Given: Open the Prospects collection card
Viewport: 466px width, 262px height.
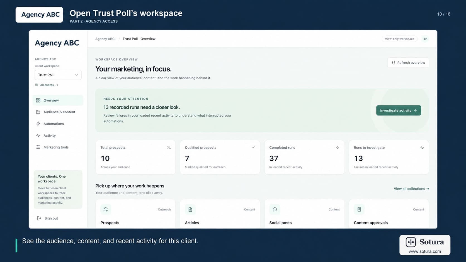Looking at the screenshot, I should click(x=135, y=214).
